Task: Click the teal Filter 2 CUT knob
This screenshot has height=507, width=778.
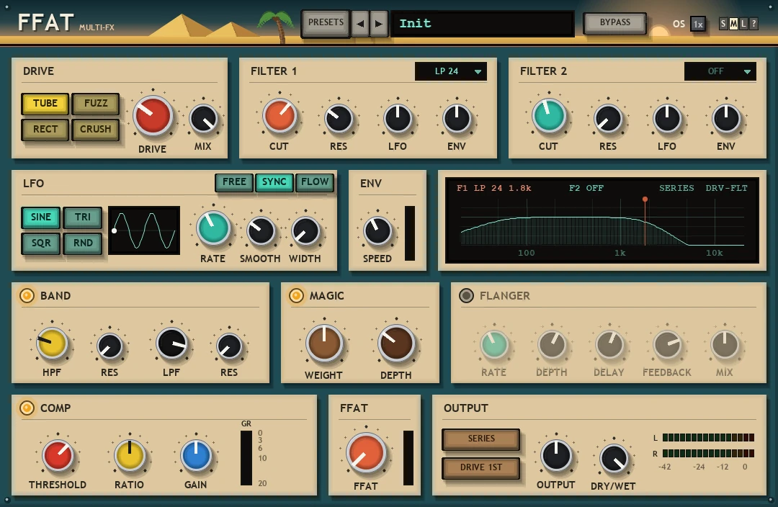Action: 549,116
